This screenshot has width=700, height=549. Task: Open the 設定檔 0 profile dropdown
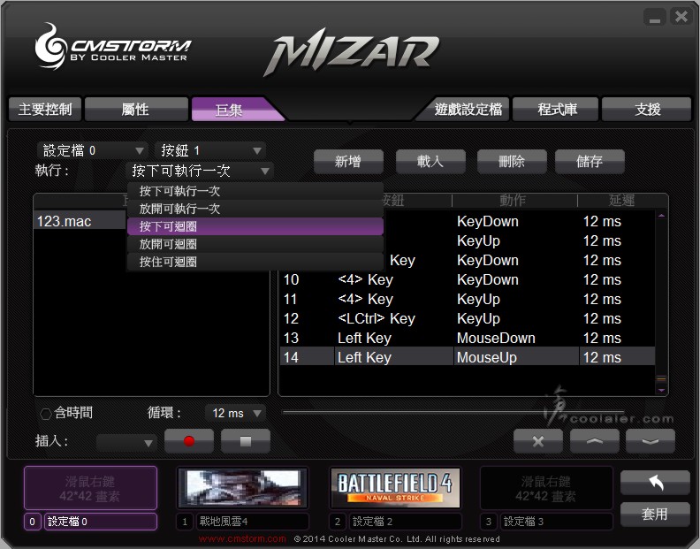(x=93, y=150)
